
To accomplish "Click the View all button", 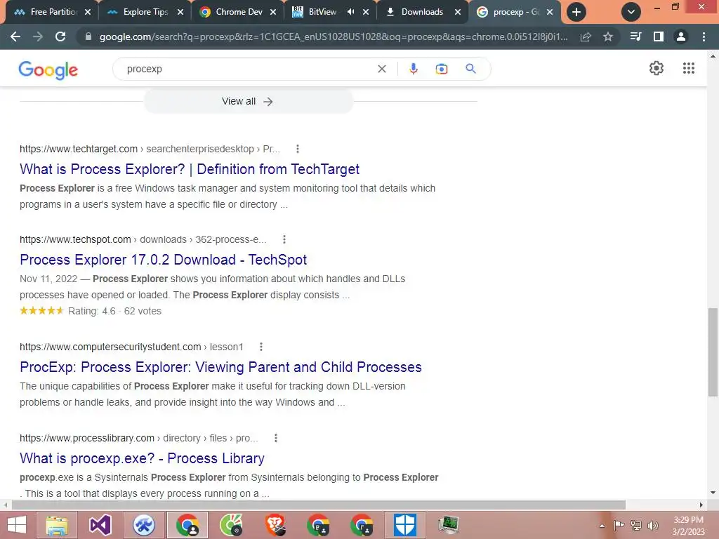I will (x=248, y=101).
